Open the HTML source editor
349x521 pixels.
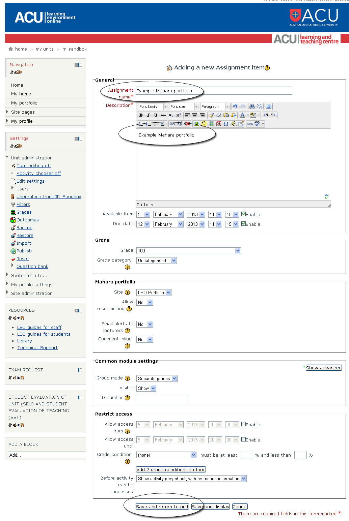pos(250,124)
